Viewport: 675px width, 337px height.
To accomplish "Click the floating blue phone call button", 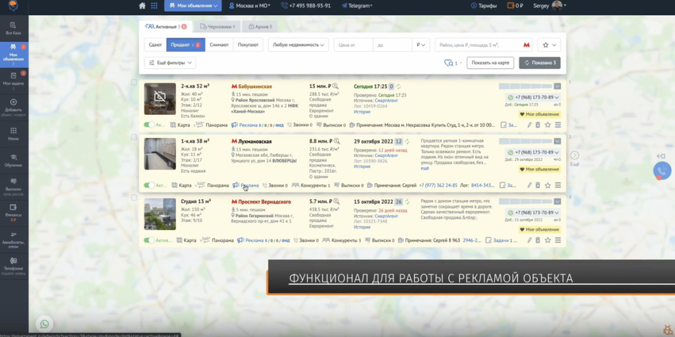I will [x=662, y=171].
